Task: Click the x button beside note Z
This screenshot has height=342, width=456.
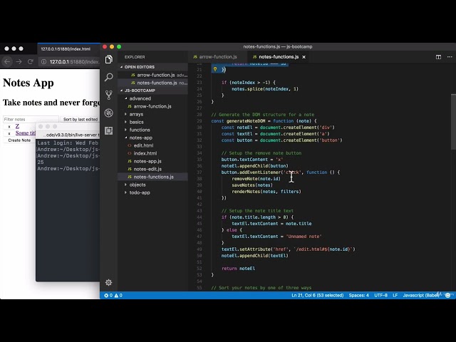Action: [x=9, y=127]
